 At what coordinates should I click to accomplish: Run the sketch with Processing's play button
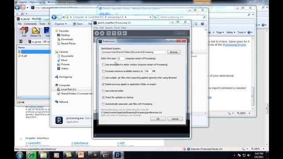tap(97, 33)
